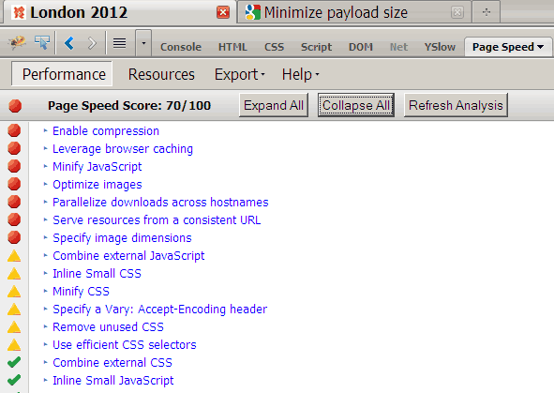Click yellow warning icon beside Minify CSS
This screenshot has width=554, height=393.
coord(14,292)
